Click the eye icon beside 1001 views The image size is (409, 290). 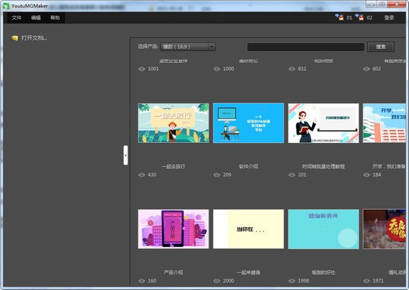(x=142, y=69)
